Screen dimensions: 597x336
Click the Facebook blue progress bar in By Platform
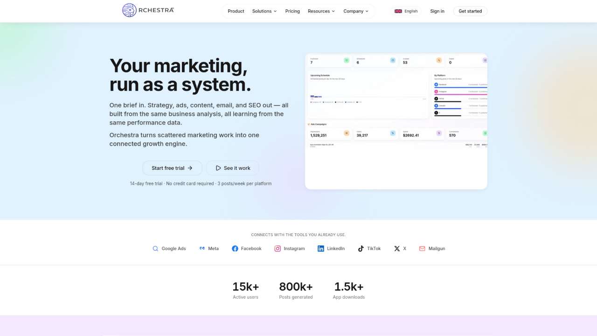tap(461, 87)
